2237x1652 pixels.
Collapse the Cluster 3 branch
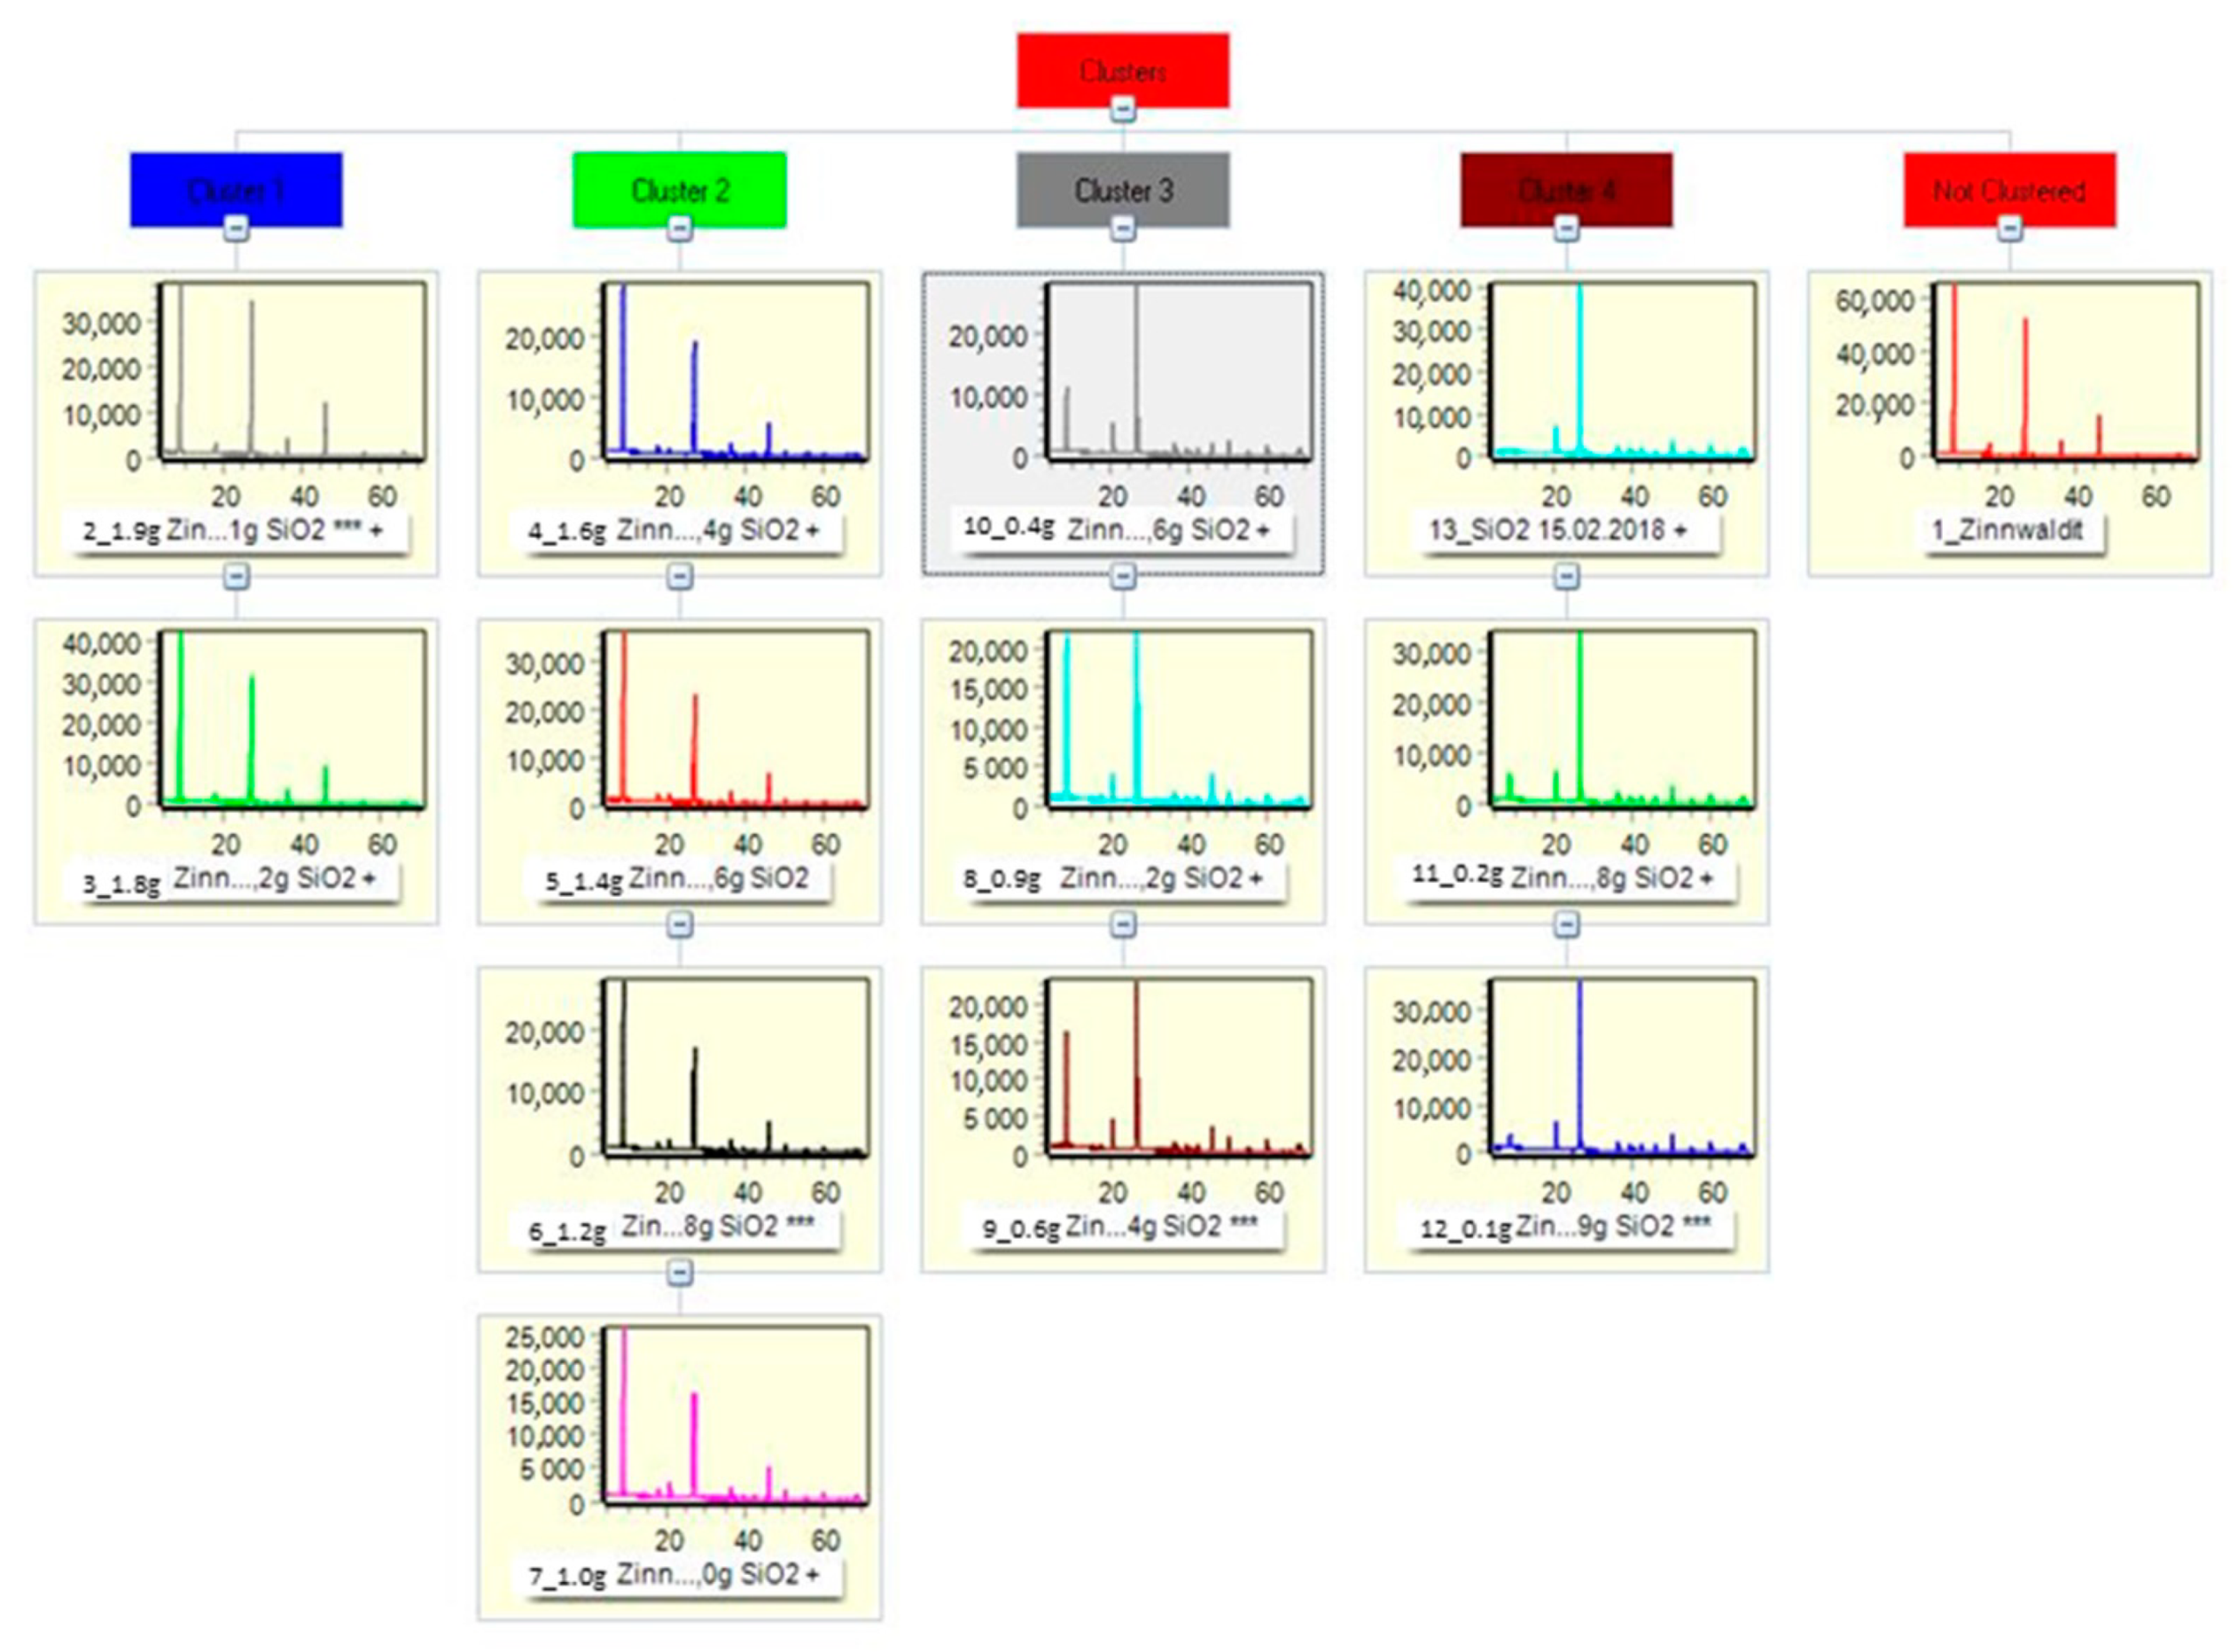pos(1122,229)
